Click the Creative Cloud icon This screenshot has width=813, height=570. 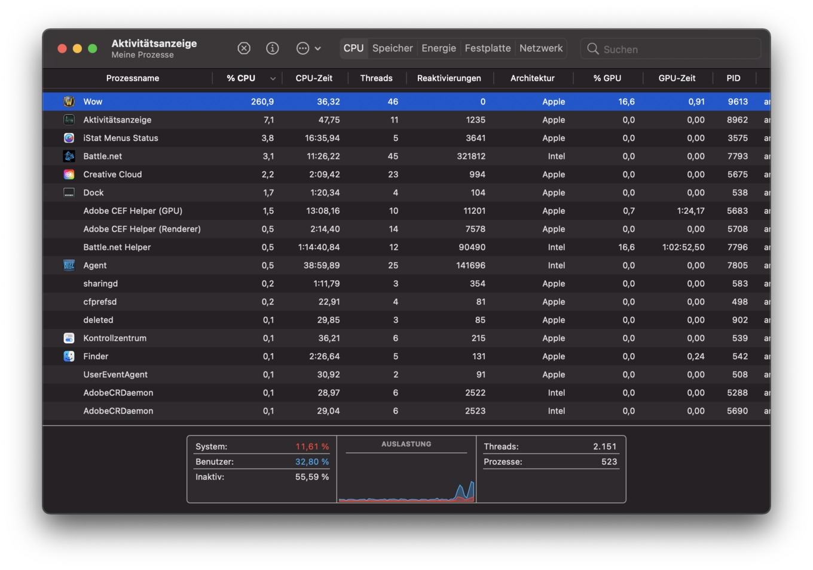[x=69, y=174]
